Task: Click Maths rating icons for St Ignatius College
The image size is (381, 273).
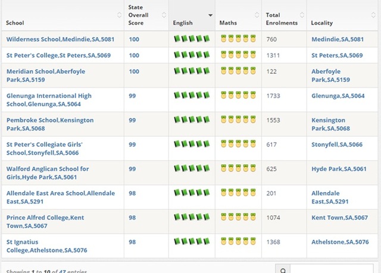Action: tap(238, 241)
